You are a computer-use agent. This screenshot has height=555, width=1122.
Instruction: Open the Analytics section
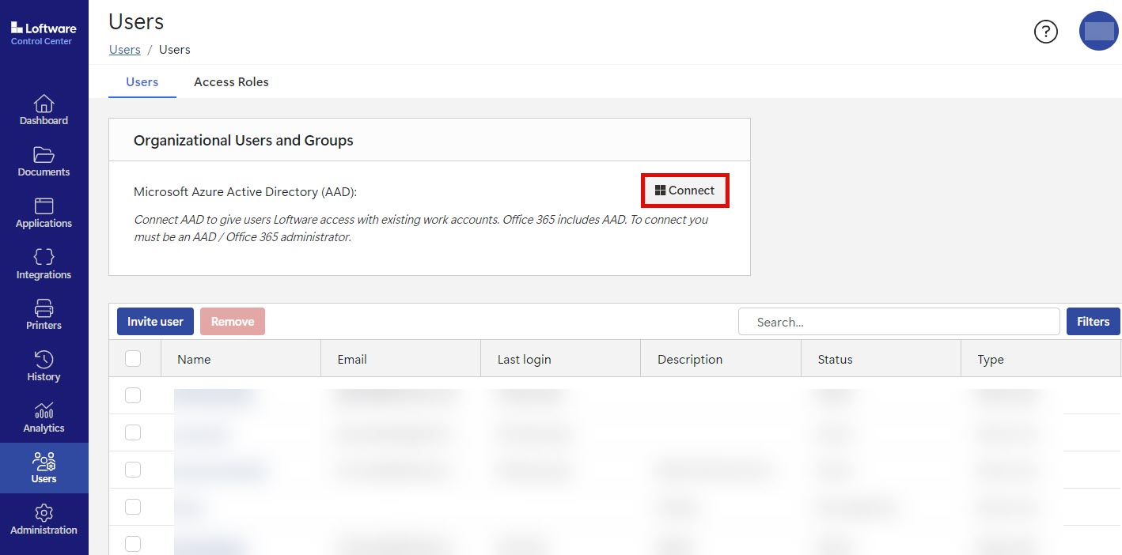(x=44, y=417)
